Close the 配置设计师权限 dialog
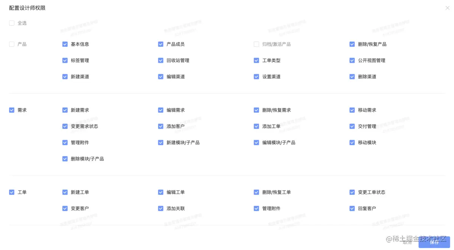 click(x=448, y=8)
